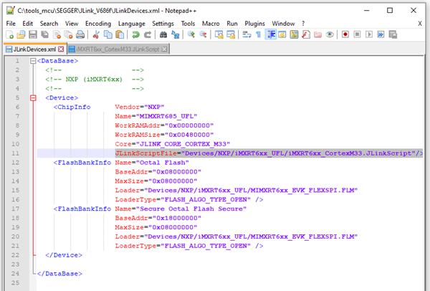This screenshot has width=430, height=291.
Task: Toggle Show all characters paragraph icon
Action: 258,34
